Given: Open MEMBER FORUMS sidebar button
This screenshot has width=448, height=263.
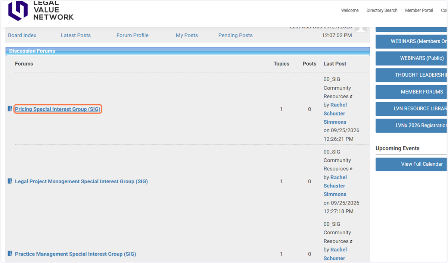Looking at the screenshot, I should coord(411,92).
